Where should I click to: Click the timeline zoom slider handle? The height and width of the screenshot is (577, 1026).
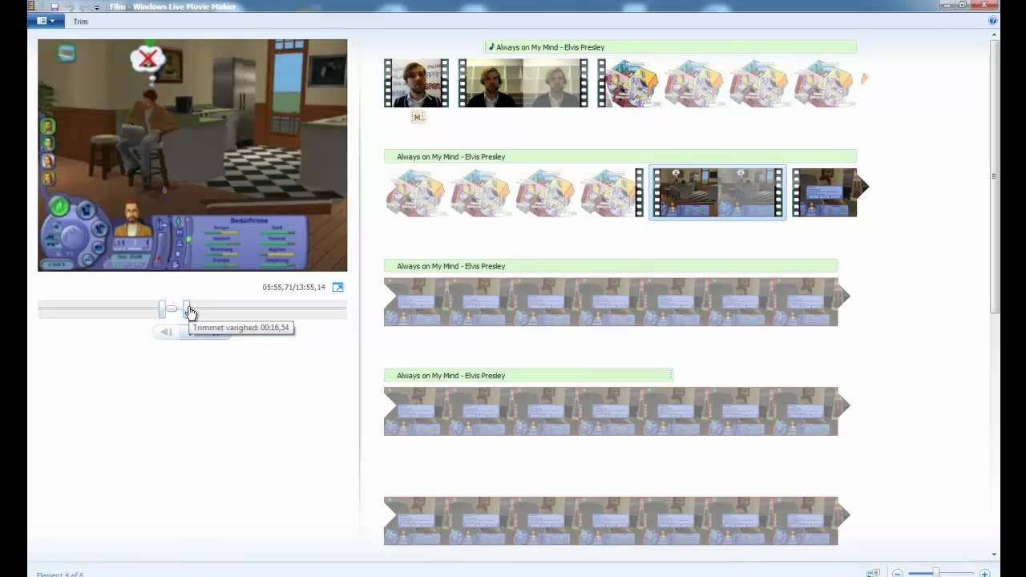click(x=935, y=573)
